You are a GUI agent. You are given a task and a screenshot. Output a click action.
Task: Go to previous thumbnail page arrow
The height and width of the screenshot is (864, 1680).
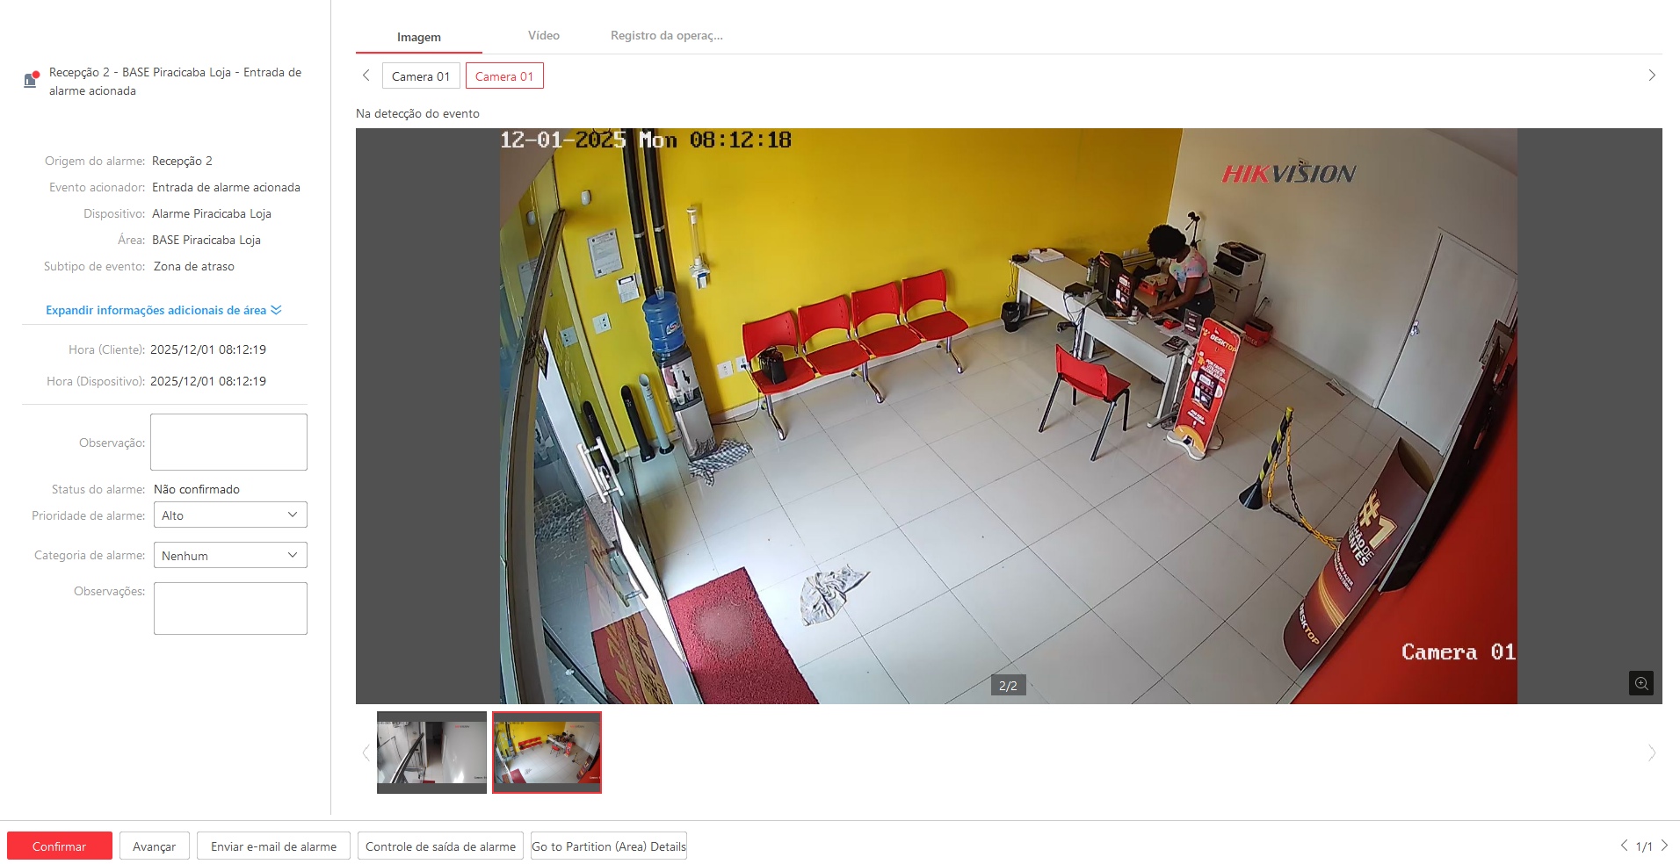(x=366, y=752)
